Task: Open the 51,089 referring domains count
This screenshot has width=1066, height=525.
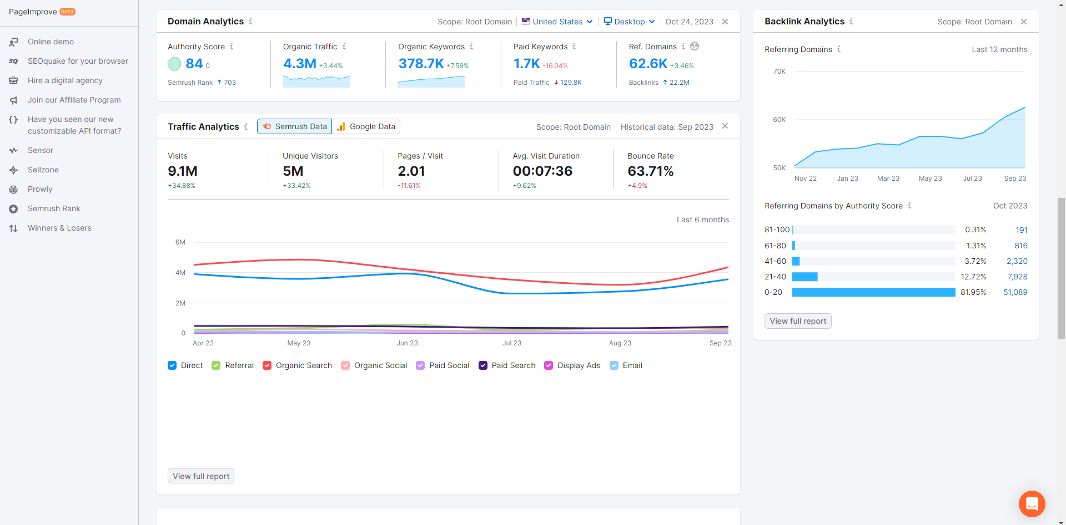Action: point(1015,292)
